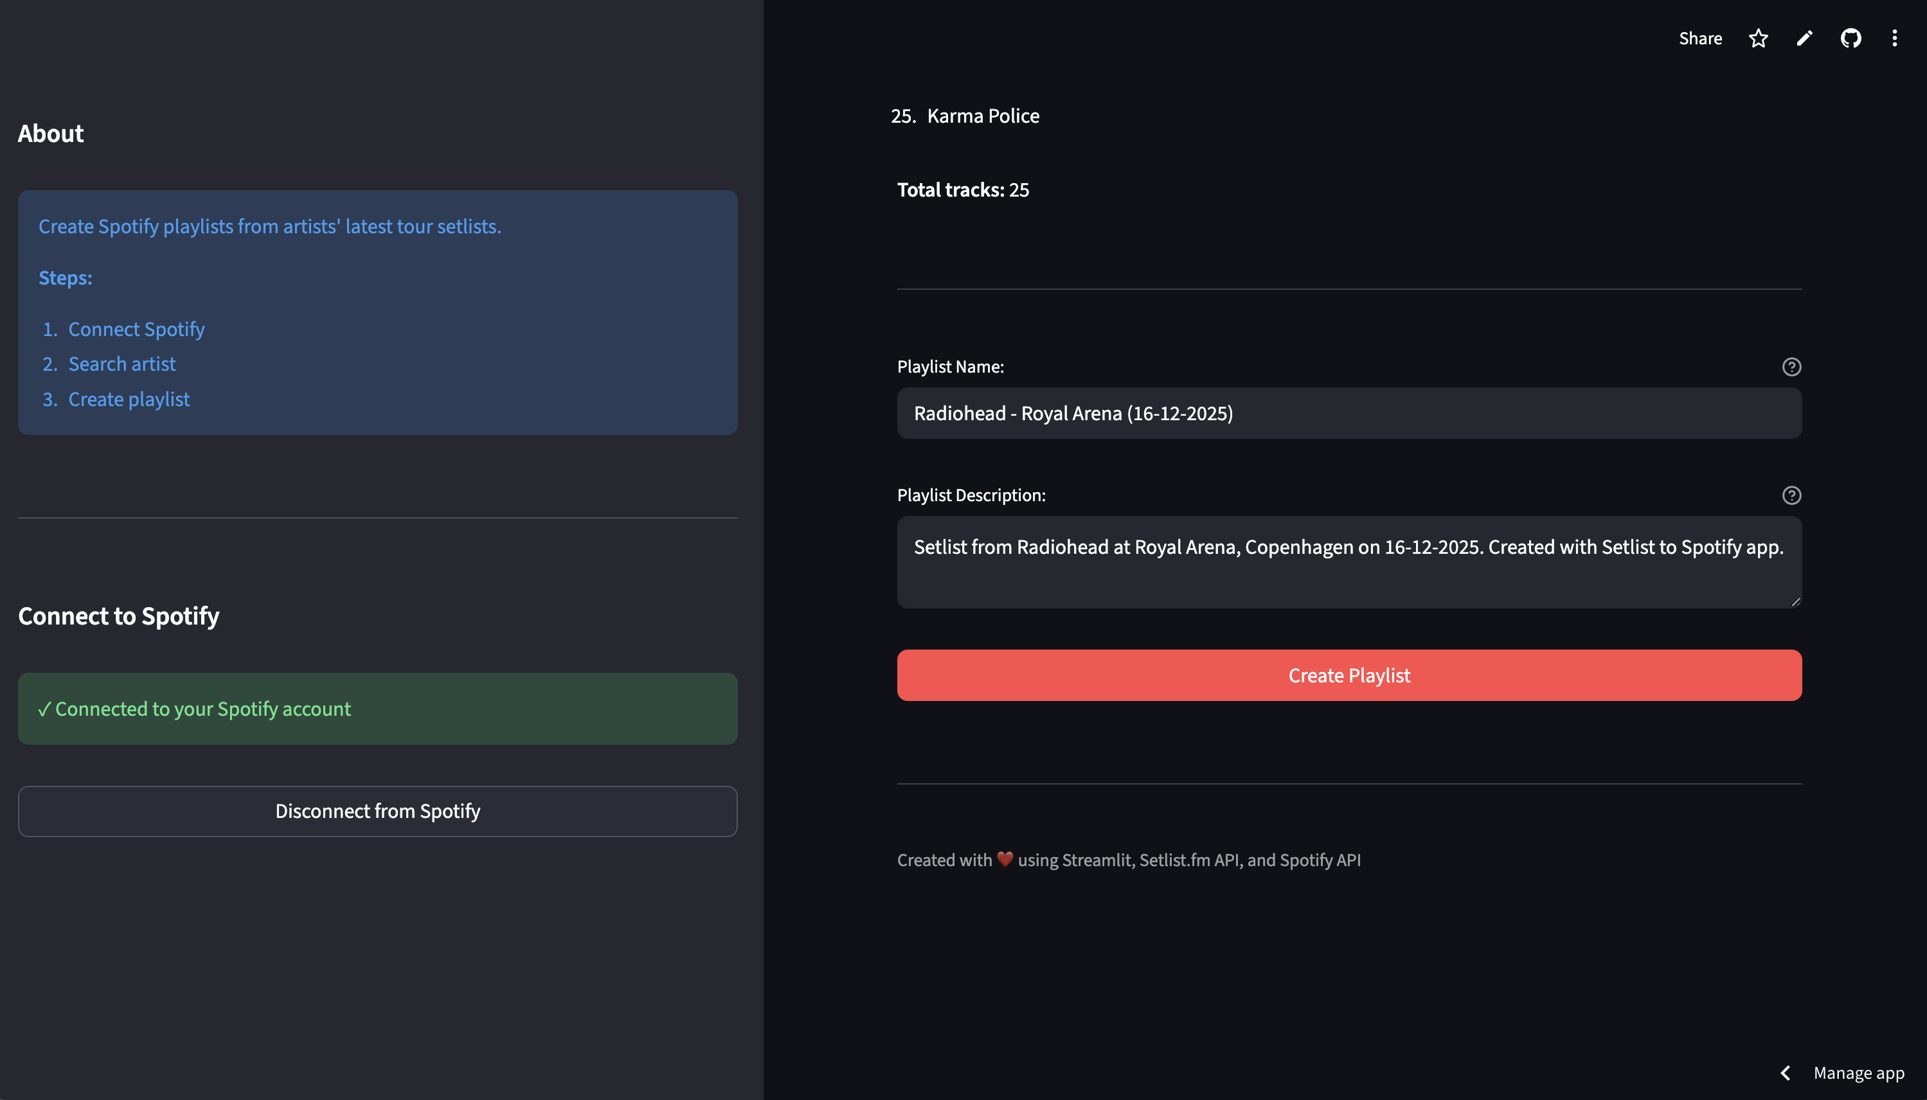Open the GitHub repository icon
This screenshot has width=1927, height=1100.
tap(1850, 39)
